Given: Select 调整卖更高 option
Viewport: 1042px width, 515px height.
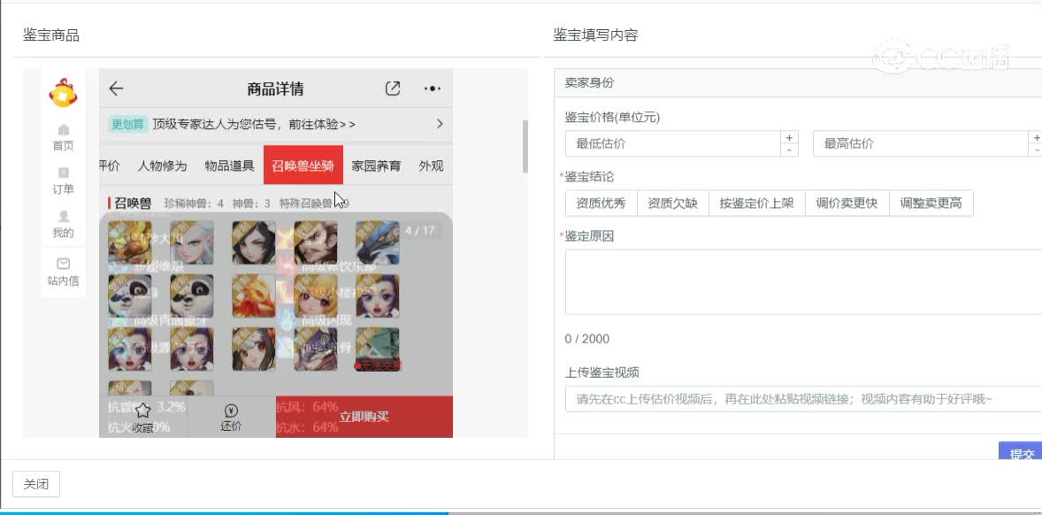Looking at the screenshot, I should pos(931,204).
